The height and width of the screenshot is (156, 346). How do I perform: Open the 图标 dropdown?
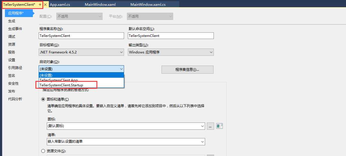[126, 126]
